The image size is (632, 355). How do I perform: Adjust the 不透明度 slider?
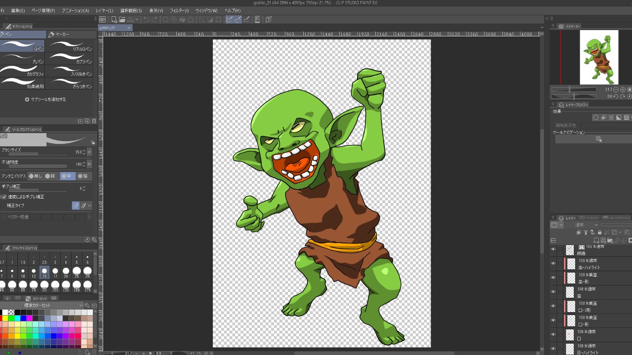[x=38, y=166]
